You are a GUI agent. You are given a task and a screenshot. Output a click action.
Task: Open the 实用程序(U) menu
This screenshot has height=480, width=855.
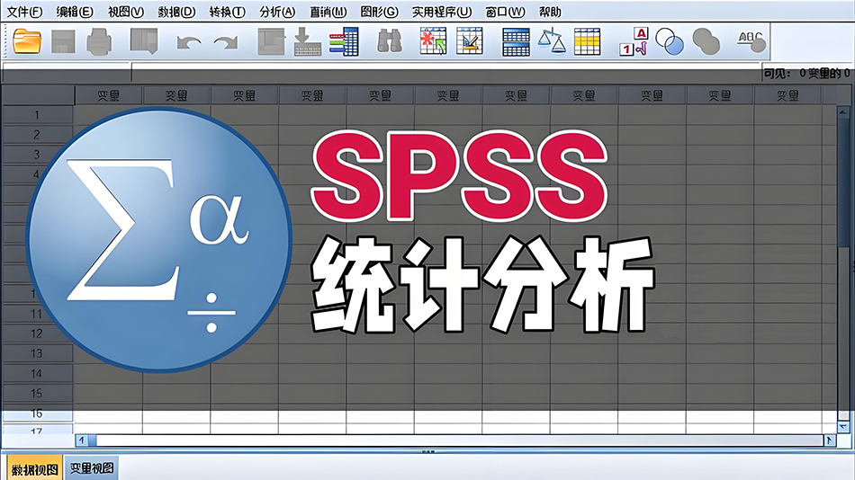point(442,12)
